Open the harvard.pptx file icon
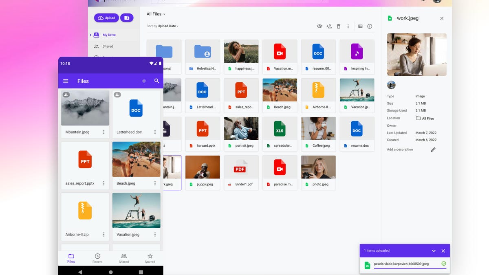Image resolution: width=489 pixels, height=275 pixels. point(203,129)
